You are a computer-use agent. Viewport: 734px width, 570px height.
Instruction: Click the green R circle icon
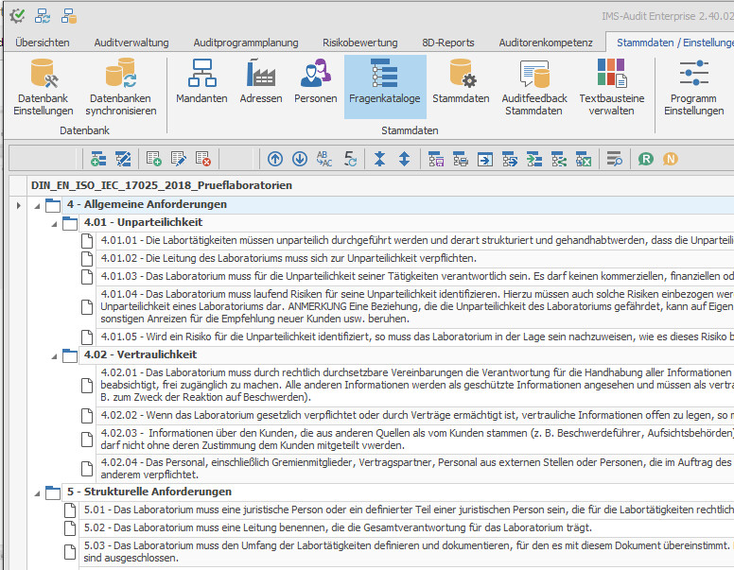point(645,159)
